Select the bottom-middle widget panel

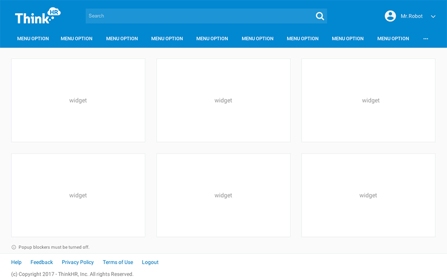coord(223,195)
